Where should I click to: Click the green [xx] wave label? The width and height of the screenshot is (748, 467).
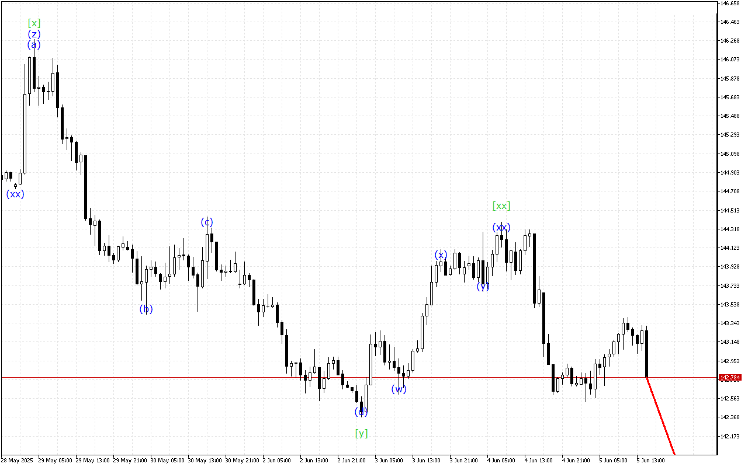(x=501, y=205)
